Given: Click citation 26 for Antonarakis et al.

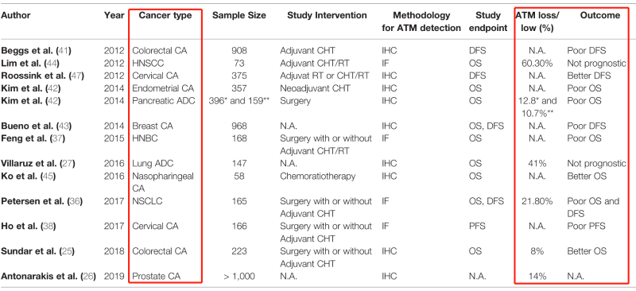Looking at the screenshot, I should click(87, 277).
